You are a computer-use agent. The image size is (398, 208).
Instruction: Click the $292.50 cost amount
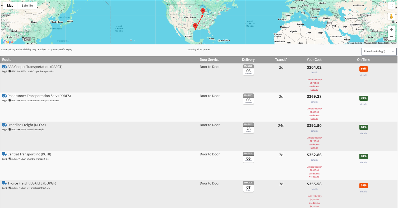point(314,126)
